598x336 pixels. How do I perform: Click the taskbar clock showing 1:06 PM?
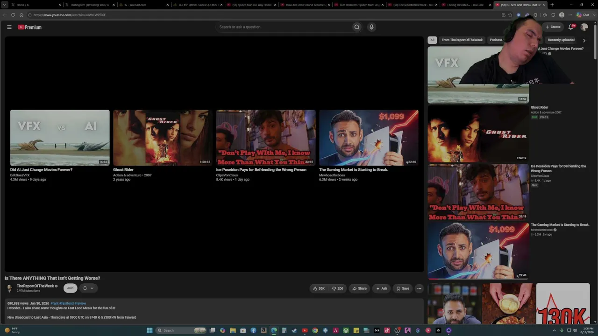[587, 330]
